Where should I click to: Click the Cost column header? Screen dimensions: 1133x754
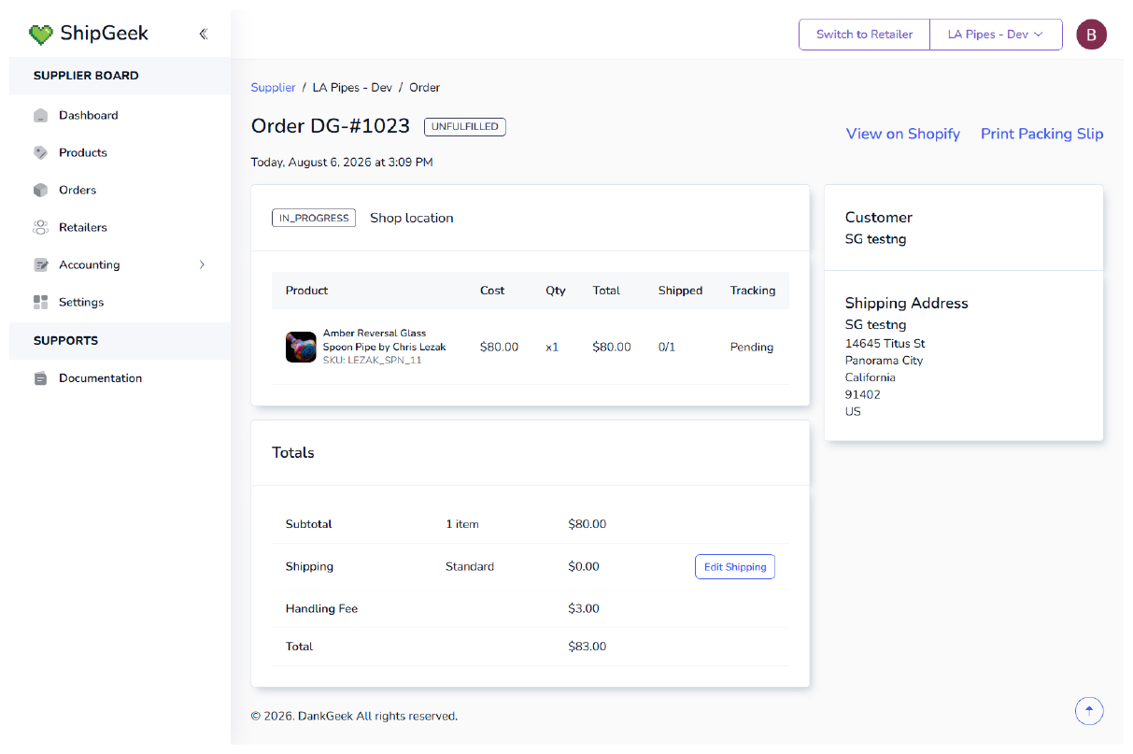492,291
